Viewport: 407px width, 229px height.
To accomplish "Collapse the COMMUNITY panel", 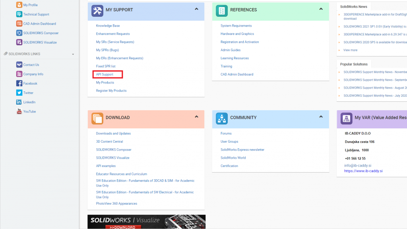I will pyautogui.click(x=321, y=117).
